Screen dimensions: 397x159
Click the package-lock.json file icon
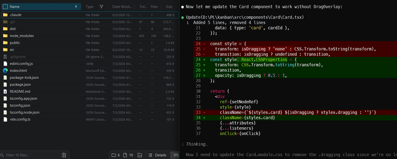[x=5, y=78]
